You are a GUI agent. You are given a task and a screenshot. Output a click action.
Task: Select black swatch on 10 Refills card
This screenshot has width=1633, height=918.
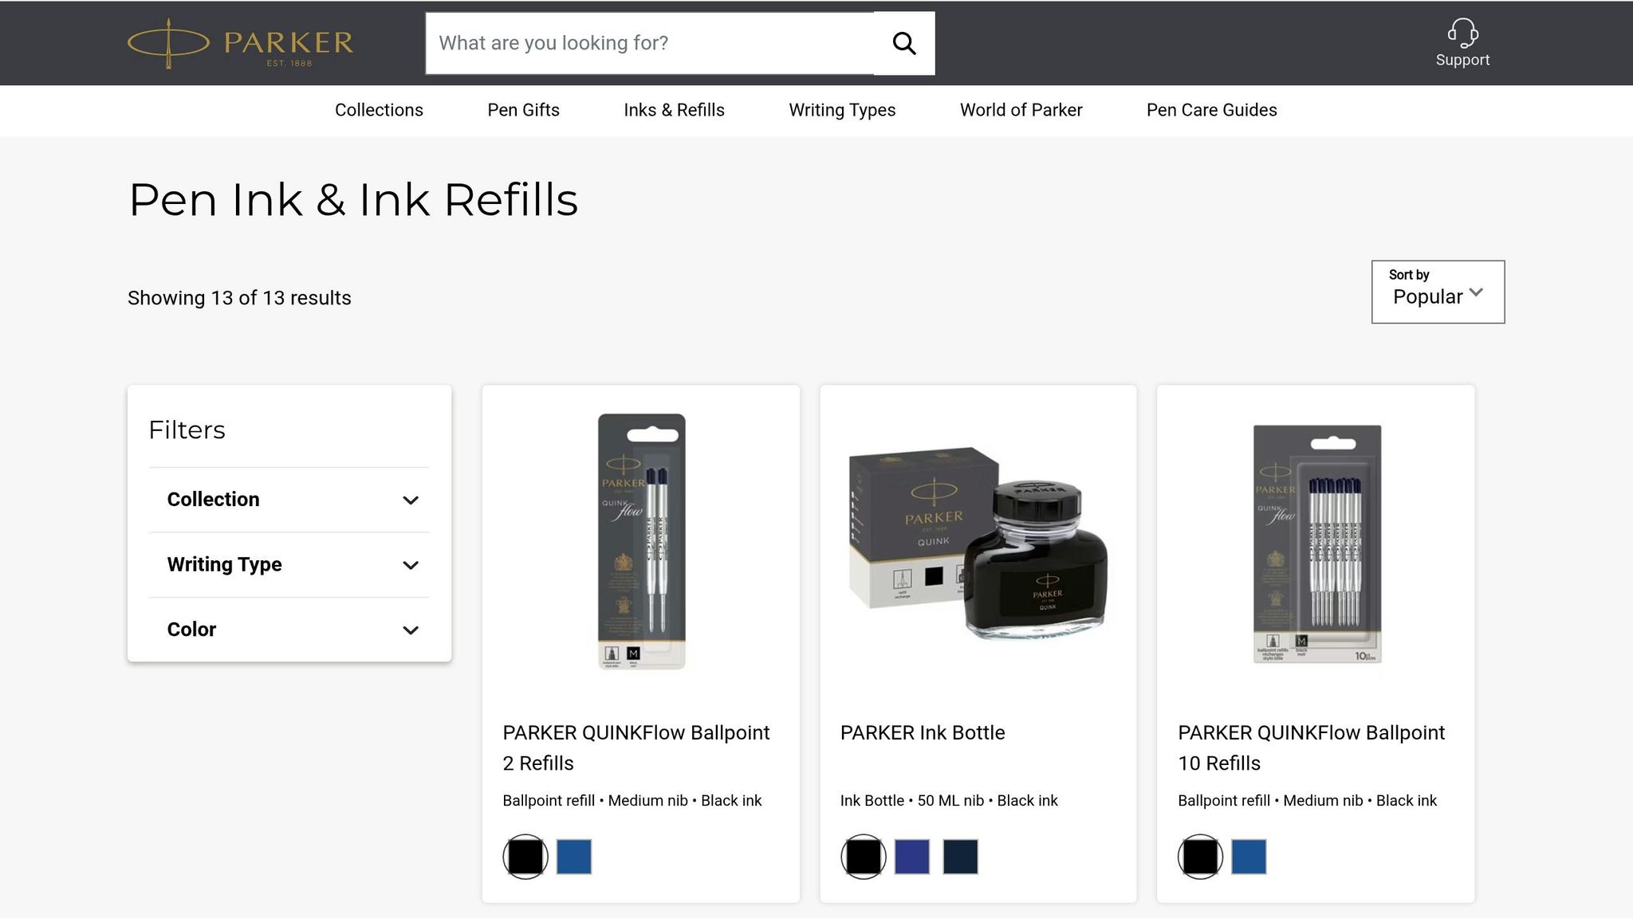(x=1200, y=857)
